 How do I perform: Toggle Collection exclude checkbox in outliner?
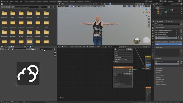(x=156, y=8)
